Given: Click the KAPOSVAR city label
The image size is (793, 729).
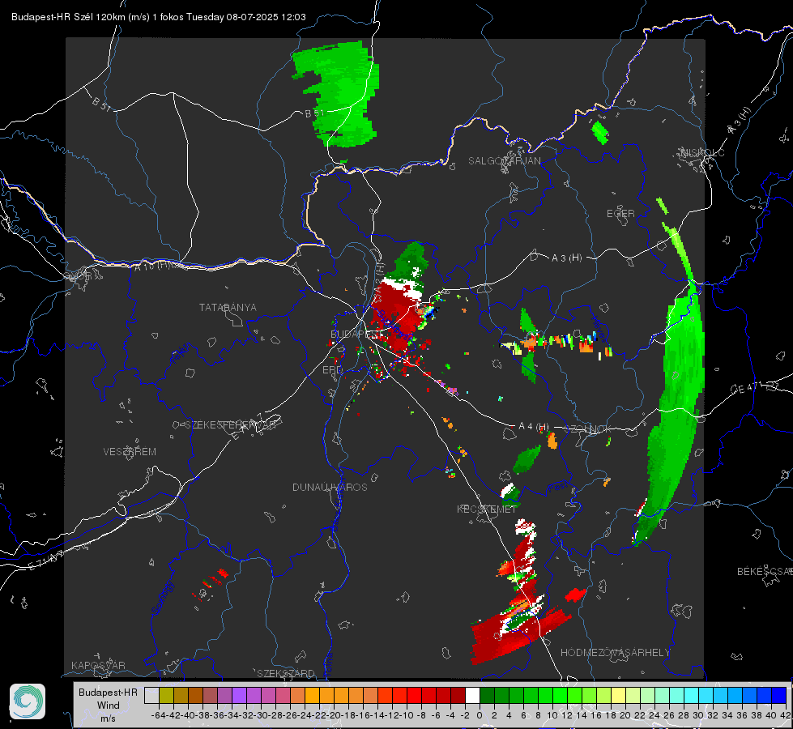Looking at the screenshot, I should [x=98, y=665].
